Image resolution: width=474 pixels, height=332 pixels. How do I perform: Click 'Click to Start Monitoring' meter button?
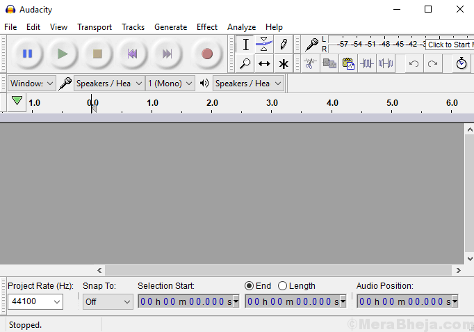(450, 45)
